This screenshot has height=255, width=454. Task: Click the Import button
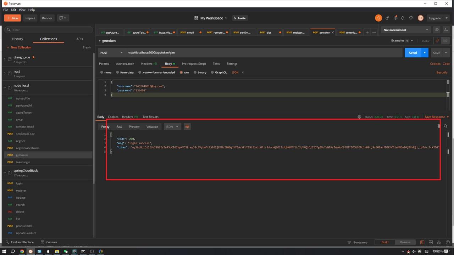pos(30,18)
